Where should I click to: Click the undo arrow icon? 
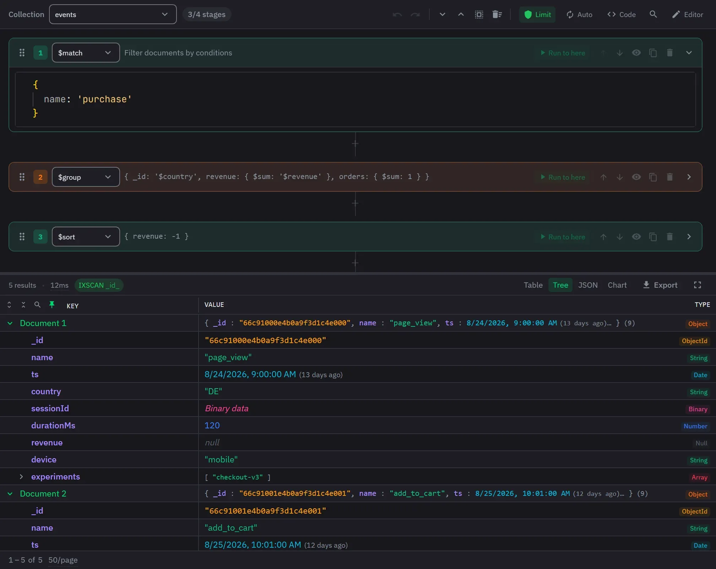[397, 15]
